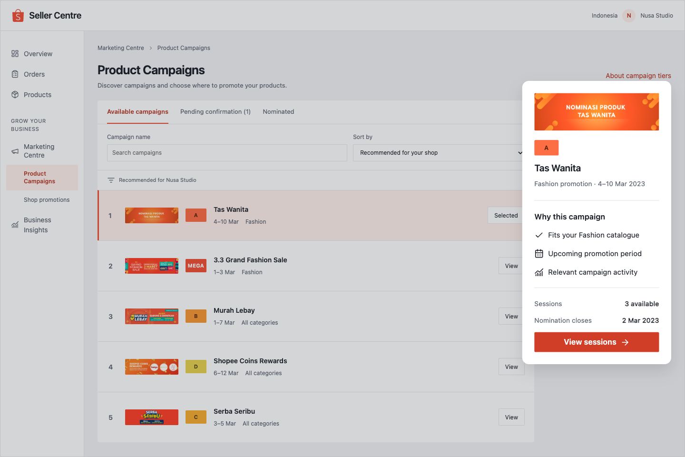This screenshot has width=685, height=457.
Task: Click the Shopee Coins Rewards banner thumbnail
Action: pos(152,367)
